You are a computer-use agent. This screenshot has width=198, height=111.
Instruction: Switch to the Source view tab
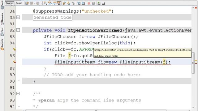point(9,3)
